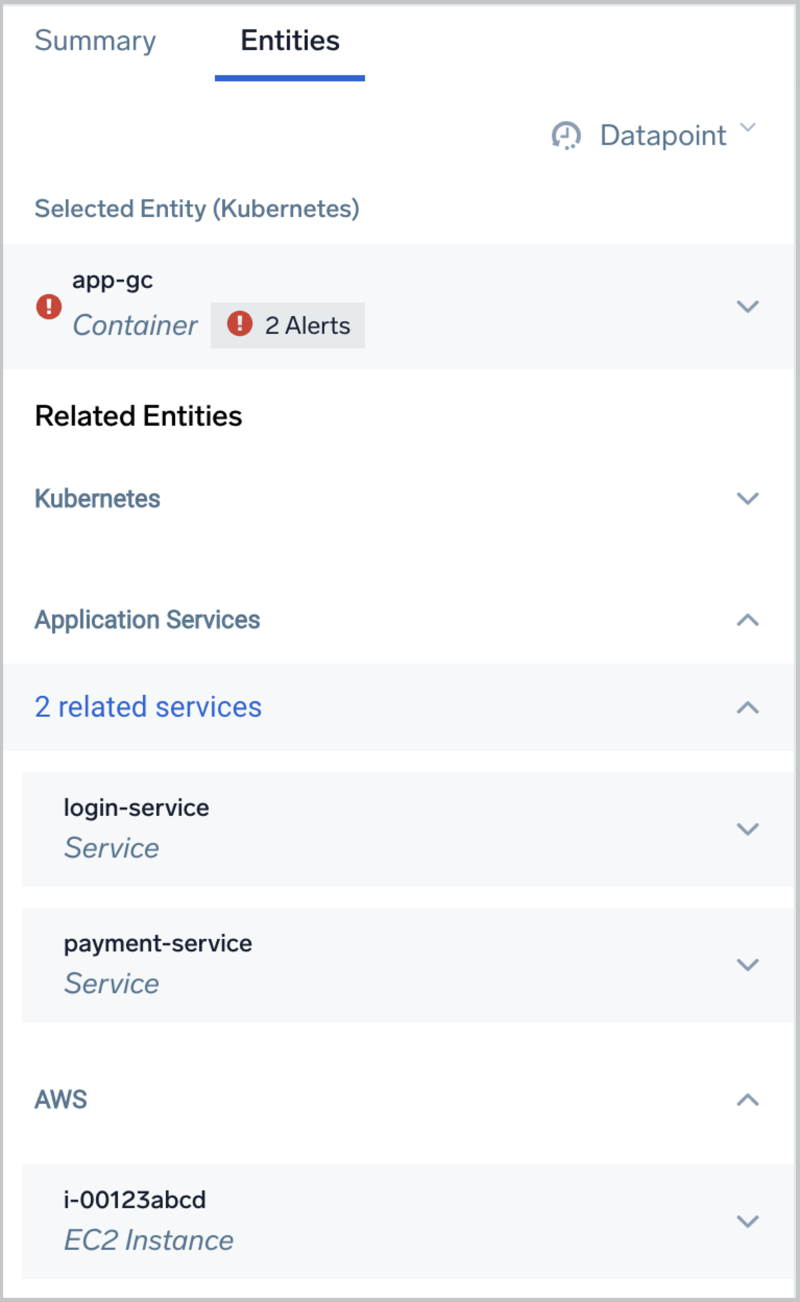Collapse the Application Services section chevron
The image size is (800, 1302).
click(748, 620)
